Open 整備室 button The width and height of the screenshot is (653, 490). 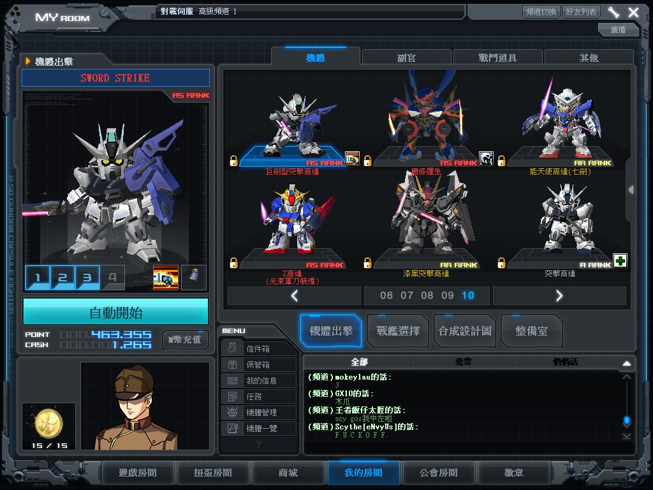point(531,331)
